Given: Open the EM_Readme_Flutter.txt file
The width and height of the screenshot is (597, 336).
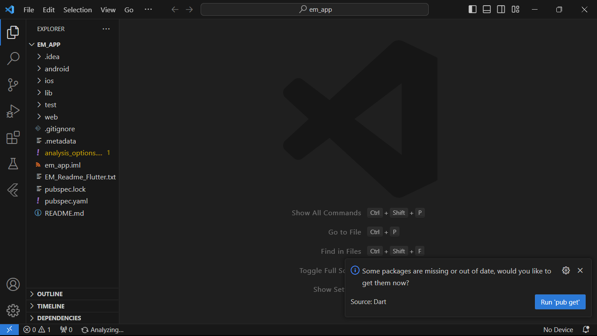Looking at the screenshot, I should pos(73,177).
